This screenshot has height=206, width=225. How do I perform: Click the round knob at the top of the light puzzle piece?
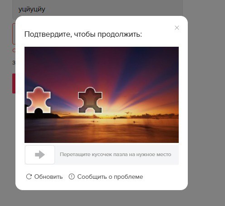pos(39,90)
